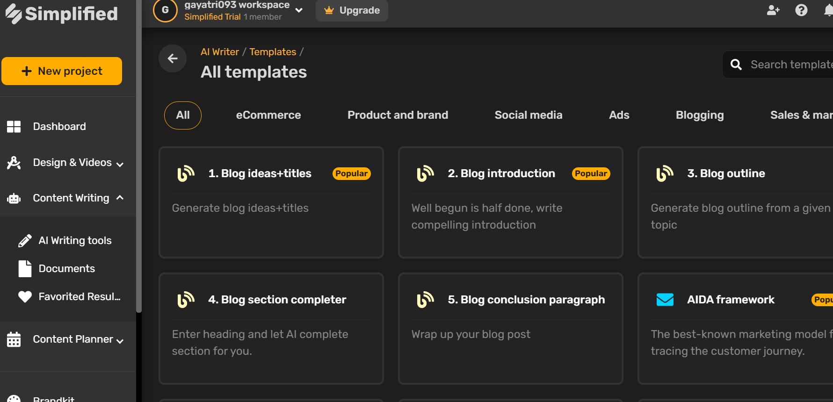Switch to the Blogging tab

coord(699,115)
